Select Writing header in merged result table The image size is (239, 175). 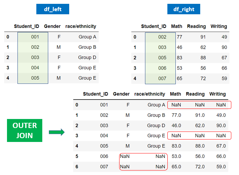tap(218, 94)
